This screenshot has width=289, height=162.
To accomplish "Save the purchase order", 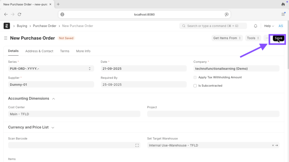I will click(x=278, y=38).
